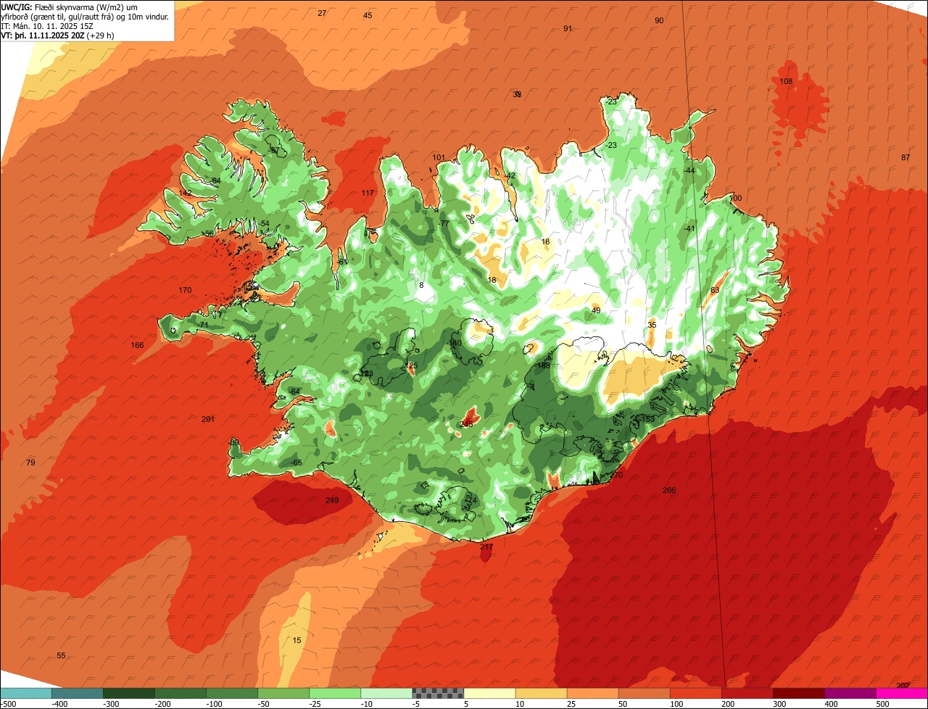
Task: Click the darkest green swatch between -300 and -200
Action: [x=128, y=693]
